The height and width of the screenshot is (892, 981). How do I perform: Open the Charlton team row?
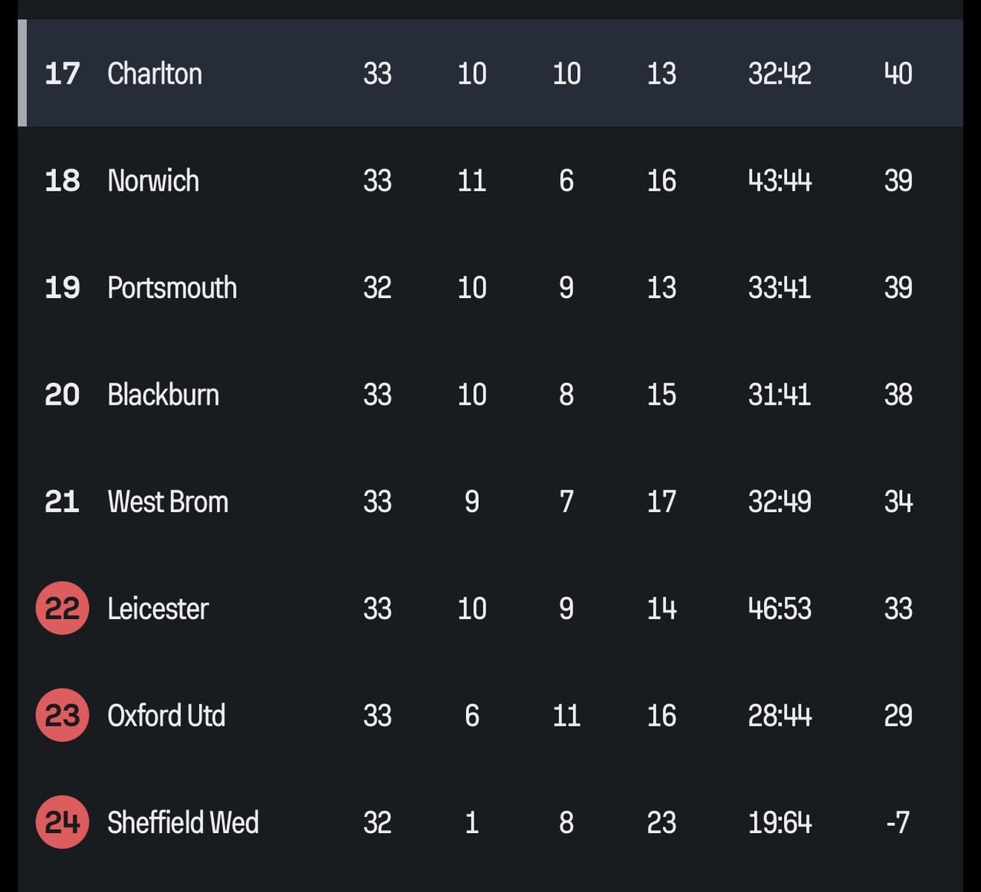(490, 73)
